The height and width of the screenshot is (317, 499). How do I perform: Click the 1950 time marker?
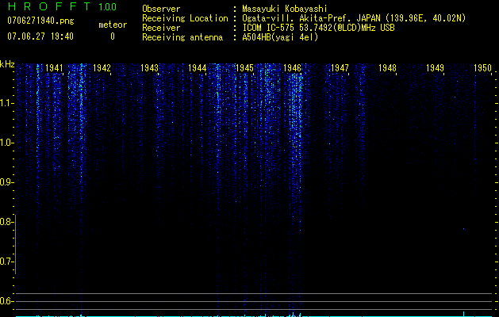click(x=482, y=68)
